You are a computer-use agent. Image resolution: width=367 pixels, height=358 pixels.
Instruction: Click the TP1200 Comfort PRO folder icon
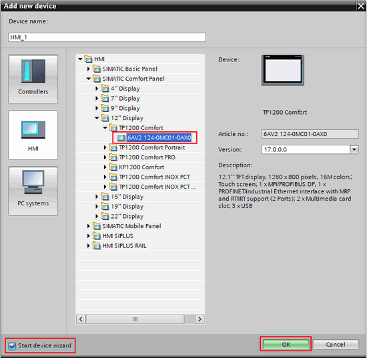tap(113, 157)
